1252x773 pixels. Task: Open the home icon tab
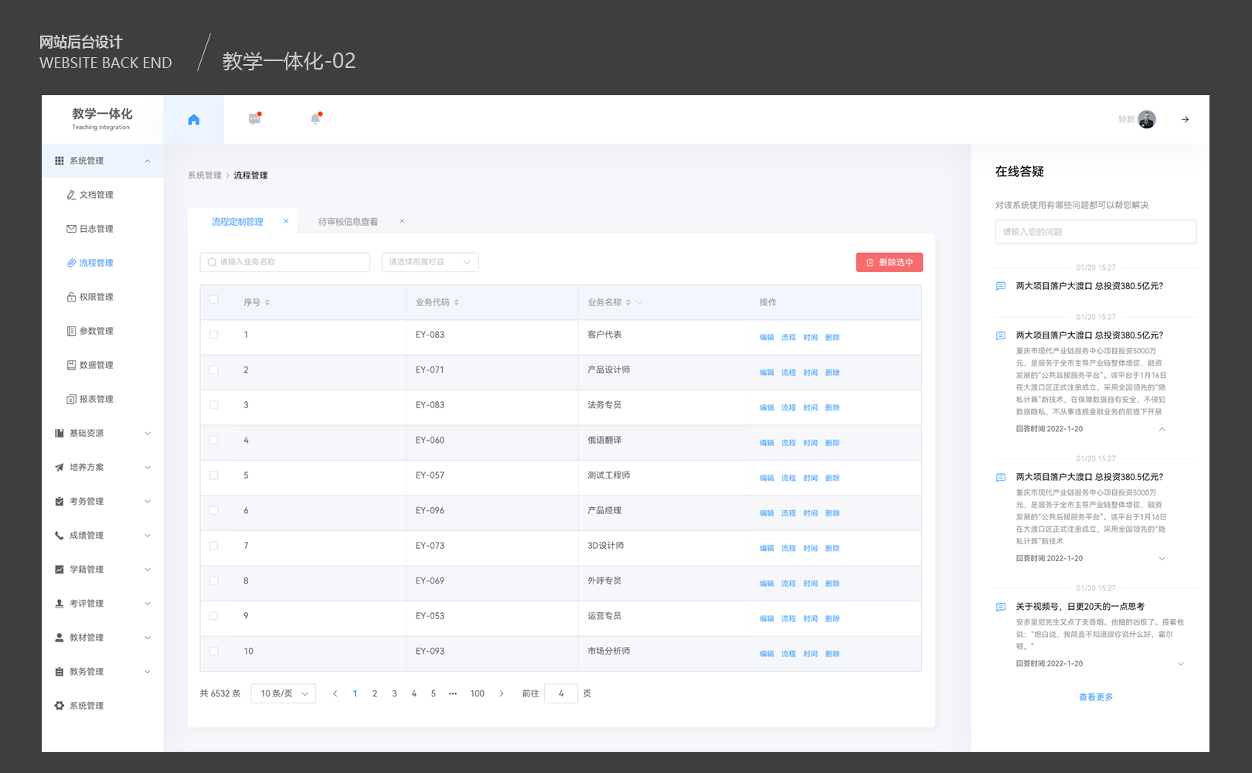click(x=194, y=119)
